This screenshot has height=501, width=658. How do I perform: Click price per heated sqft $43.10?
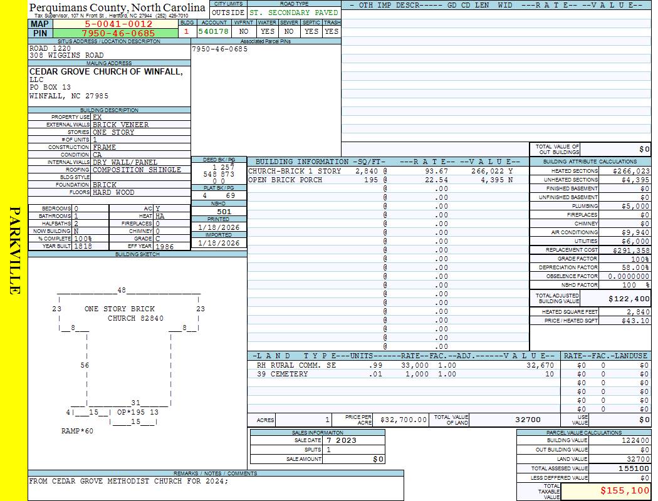[x=635, y=321]
